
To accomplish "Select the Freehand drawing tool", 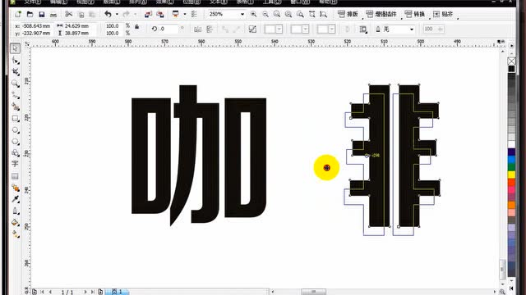I will coord(15,95).
